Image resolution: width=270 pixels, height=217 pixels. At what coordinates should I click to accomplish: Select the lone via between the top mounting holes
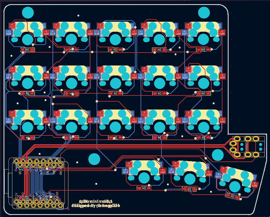click(x=78, y=16)
